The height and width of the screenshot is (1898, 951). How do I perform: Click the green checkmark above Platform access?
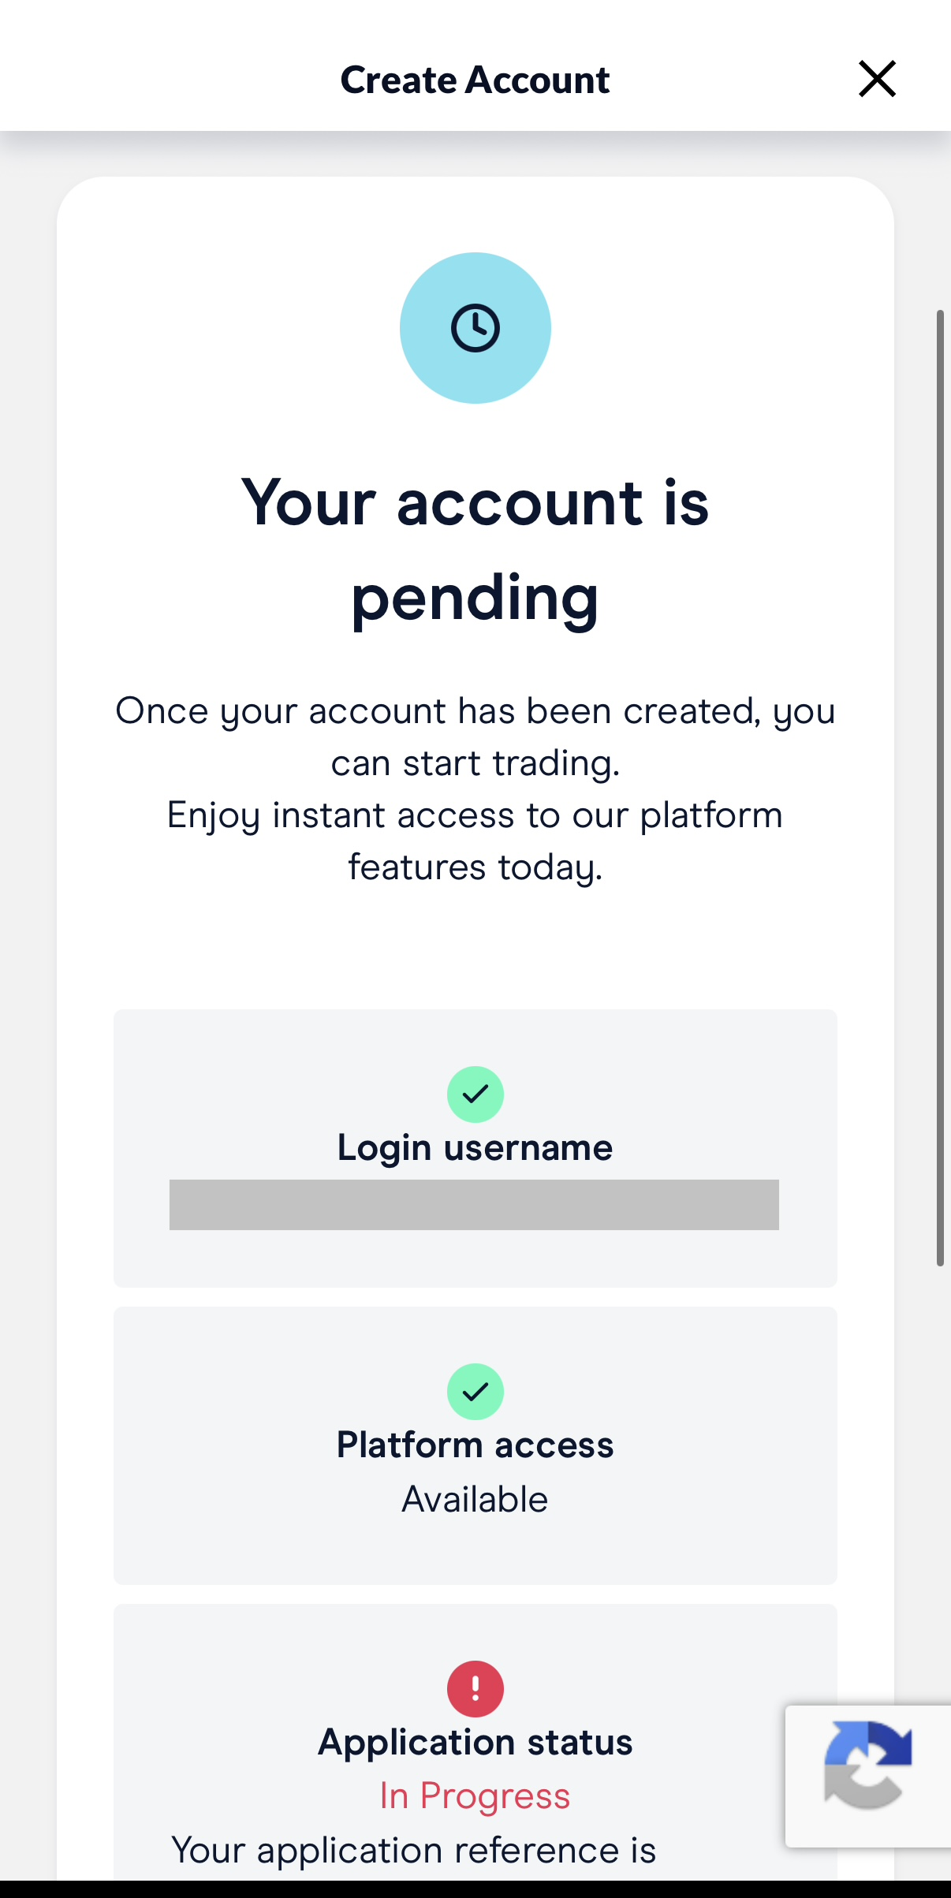(x=475, y=1391)
